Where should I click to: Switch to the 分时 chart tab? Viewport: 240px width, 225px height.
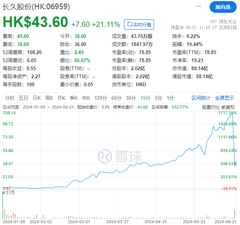point(10,98)
